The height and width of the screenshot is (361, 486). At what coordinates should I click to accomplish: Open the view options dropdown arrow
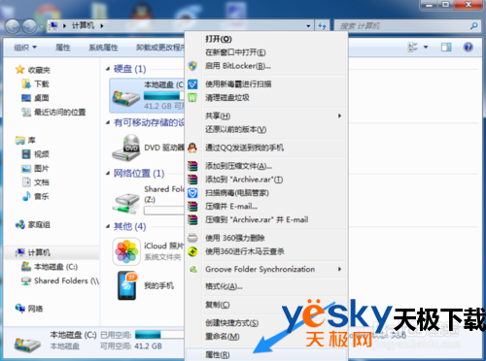point(426,48)
